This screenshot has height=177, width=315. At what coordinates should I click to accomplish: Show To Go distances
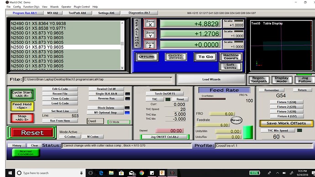click(205, 57)
